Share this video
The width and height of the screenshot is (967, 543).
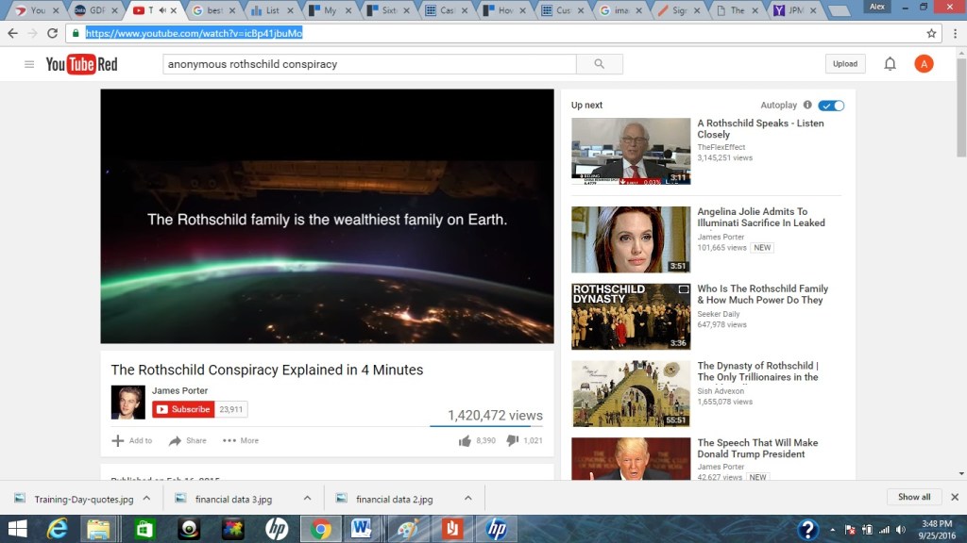point(188,441)
